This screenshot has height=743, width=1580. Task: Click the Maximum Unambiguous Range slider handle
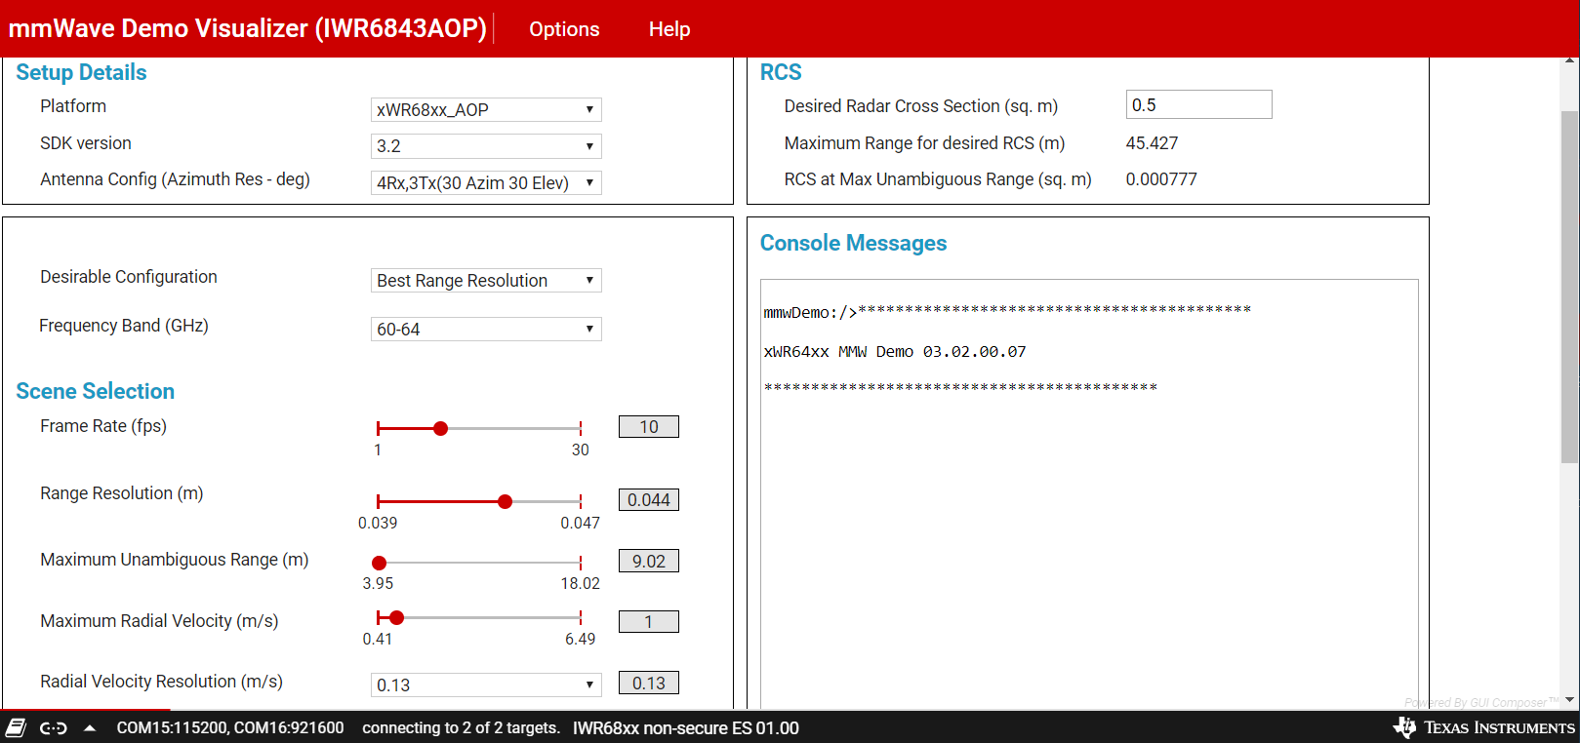point(380,563)
